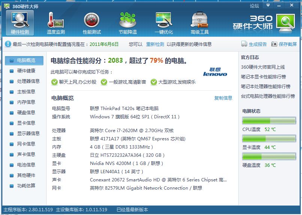The width and height of the screenshot is (302, 215).
Task: Open the 论坛 forum link
Action: click(x=254, y=6)
